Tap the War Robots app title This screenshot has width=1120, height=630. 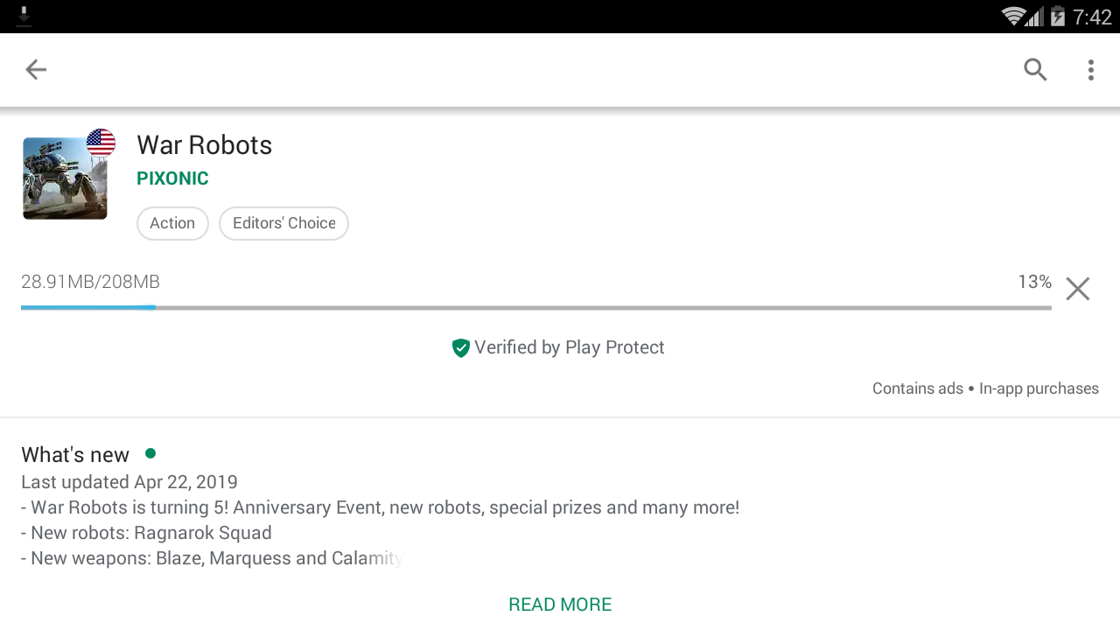[x=205, y=145]
